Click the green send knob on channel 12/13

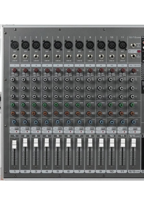[132, 105]
